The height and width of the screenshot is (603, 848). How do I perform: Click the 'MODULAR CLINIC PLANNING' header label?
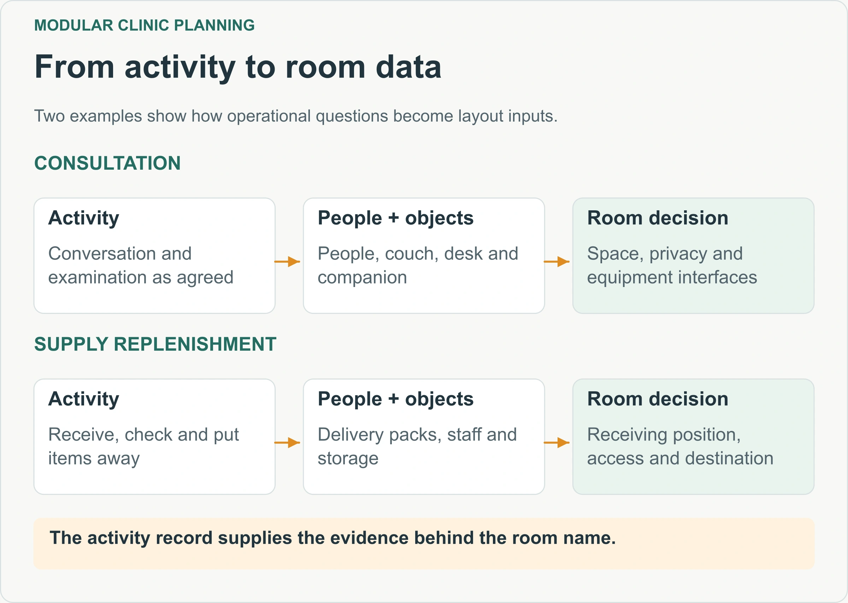pos(145,25)
